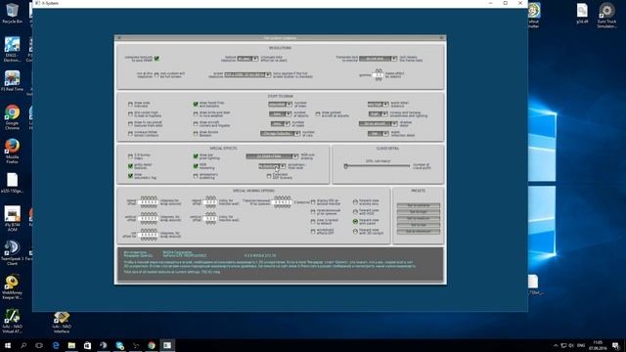The image size is (626, 352).
Task: Click the Set to extreme preset button
Action: click(418, 205)
